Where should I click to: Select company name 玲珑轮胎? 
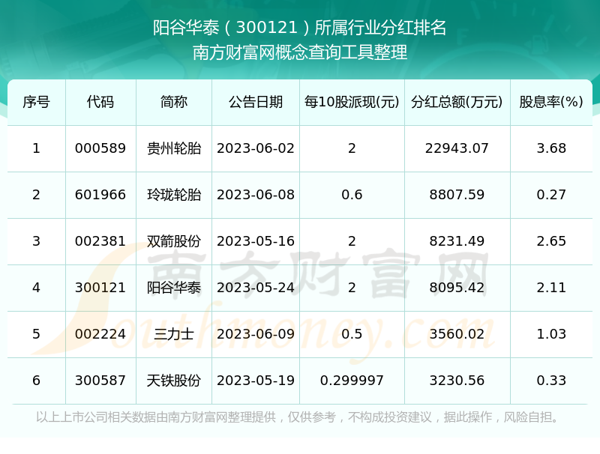pyautogui.click(x=174, y=195)
